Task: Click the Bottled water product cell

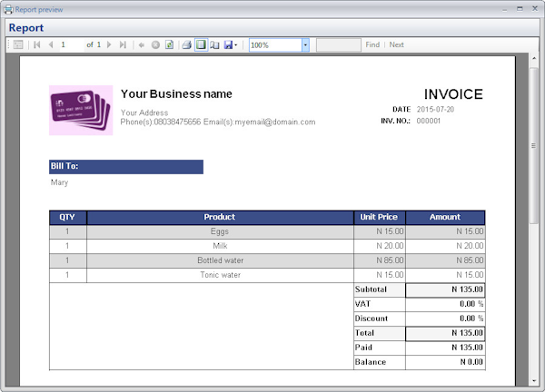Action: point(220,260)
